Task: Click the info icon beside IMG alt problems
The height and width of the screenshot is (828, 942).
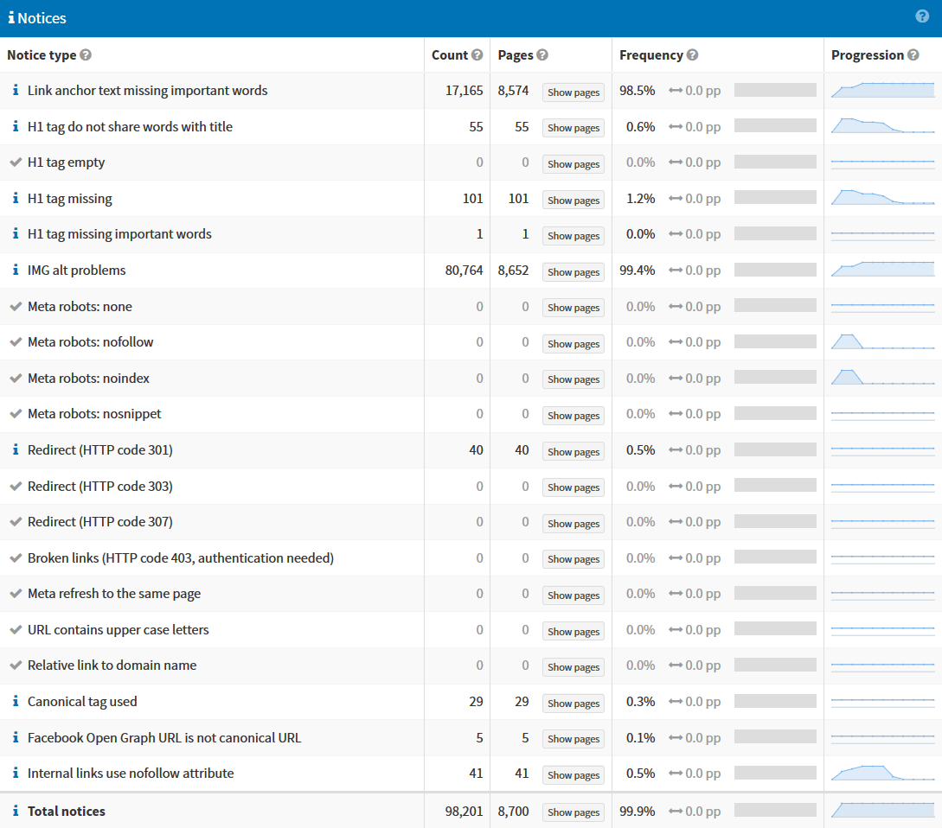Action: click(x=15, y=270)
